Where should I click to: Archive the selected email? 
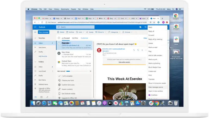pos(70,32)
